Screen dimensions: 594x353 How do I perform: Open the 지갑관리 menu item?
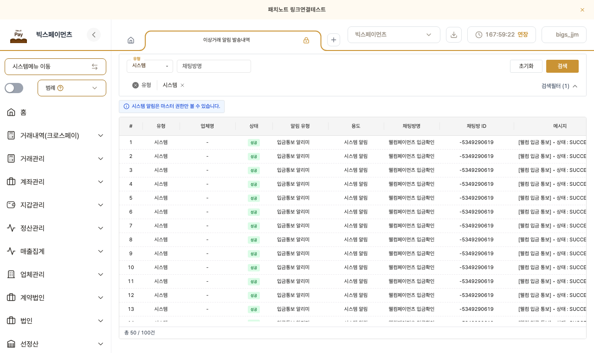pyautogui.click(x=56, y=205)
